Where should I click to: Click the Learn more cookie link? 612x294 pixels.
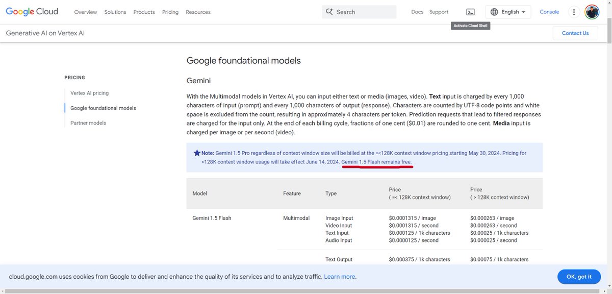(x=339, y=277)
